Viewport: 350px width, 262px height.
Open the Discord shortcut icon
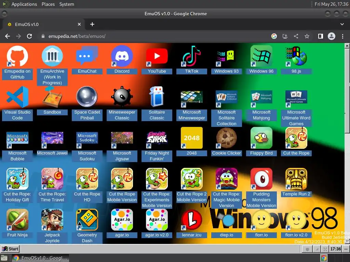(122, 56)
